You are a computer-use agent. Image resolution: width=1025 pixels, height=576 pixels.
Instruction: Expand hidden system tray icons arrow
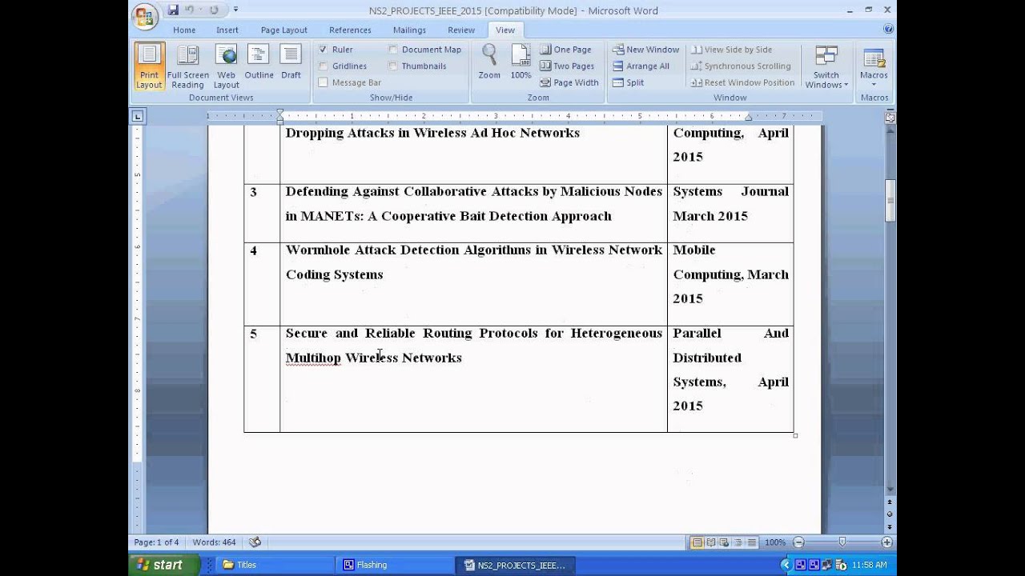[786, 565]
